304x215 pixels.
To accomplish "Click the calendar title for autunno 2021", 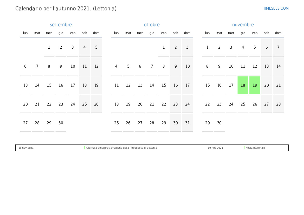I will coord(66,9).
